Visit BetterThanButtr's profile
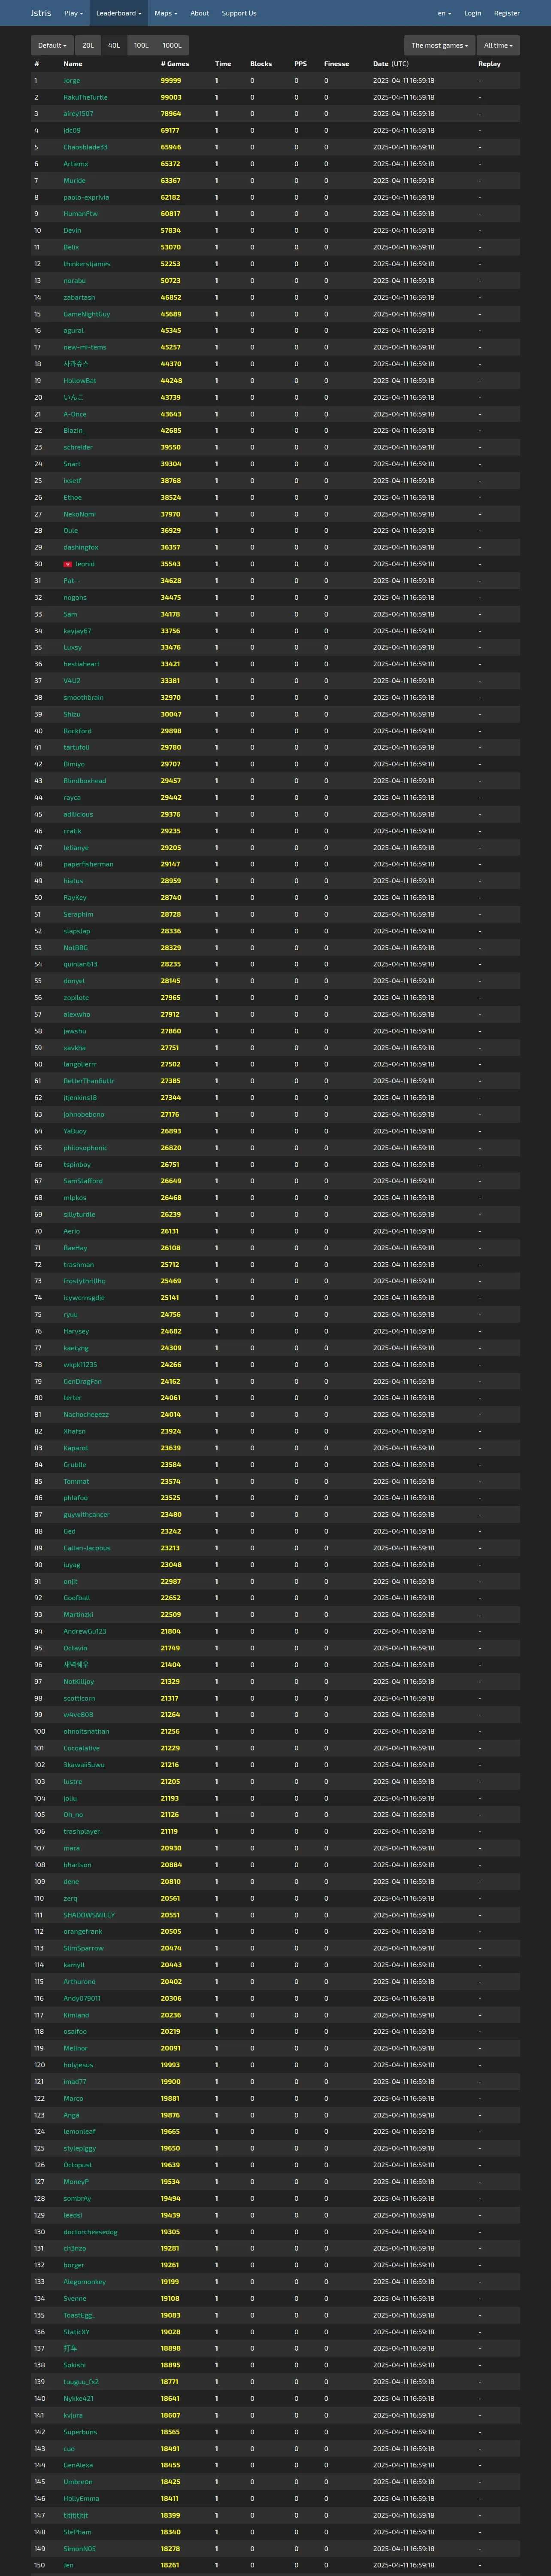551x2576 pixels. pos(89,1081)
